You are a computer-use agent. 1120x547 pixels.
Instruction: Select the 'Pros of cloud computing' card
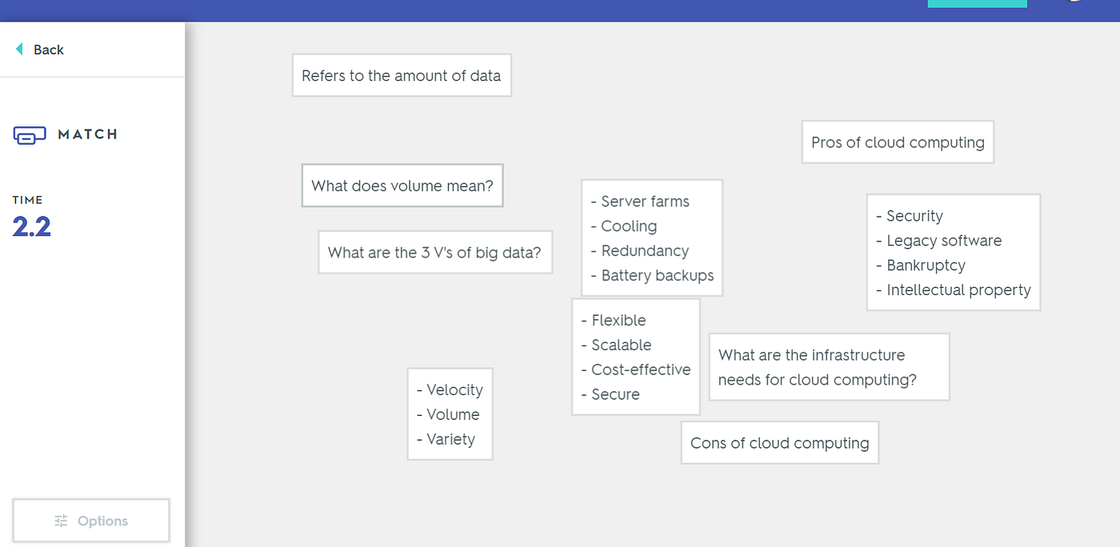897,142
